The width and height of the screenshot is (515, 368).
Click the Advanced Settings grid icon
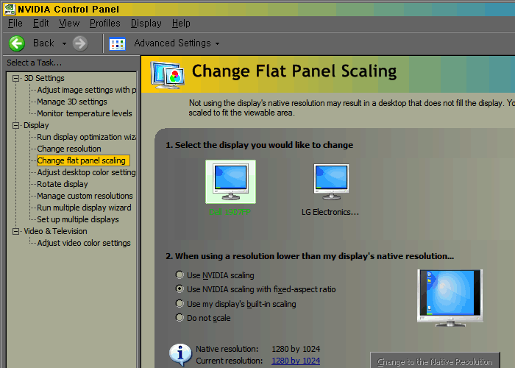[117, 43]
